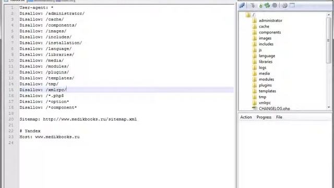Click 'Disallow: /installation/' line
Viewport: 334px width, 188px height.
pyautogui.click(x=51, y=43)
